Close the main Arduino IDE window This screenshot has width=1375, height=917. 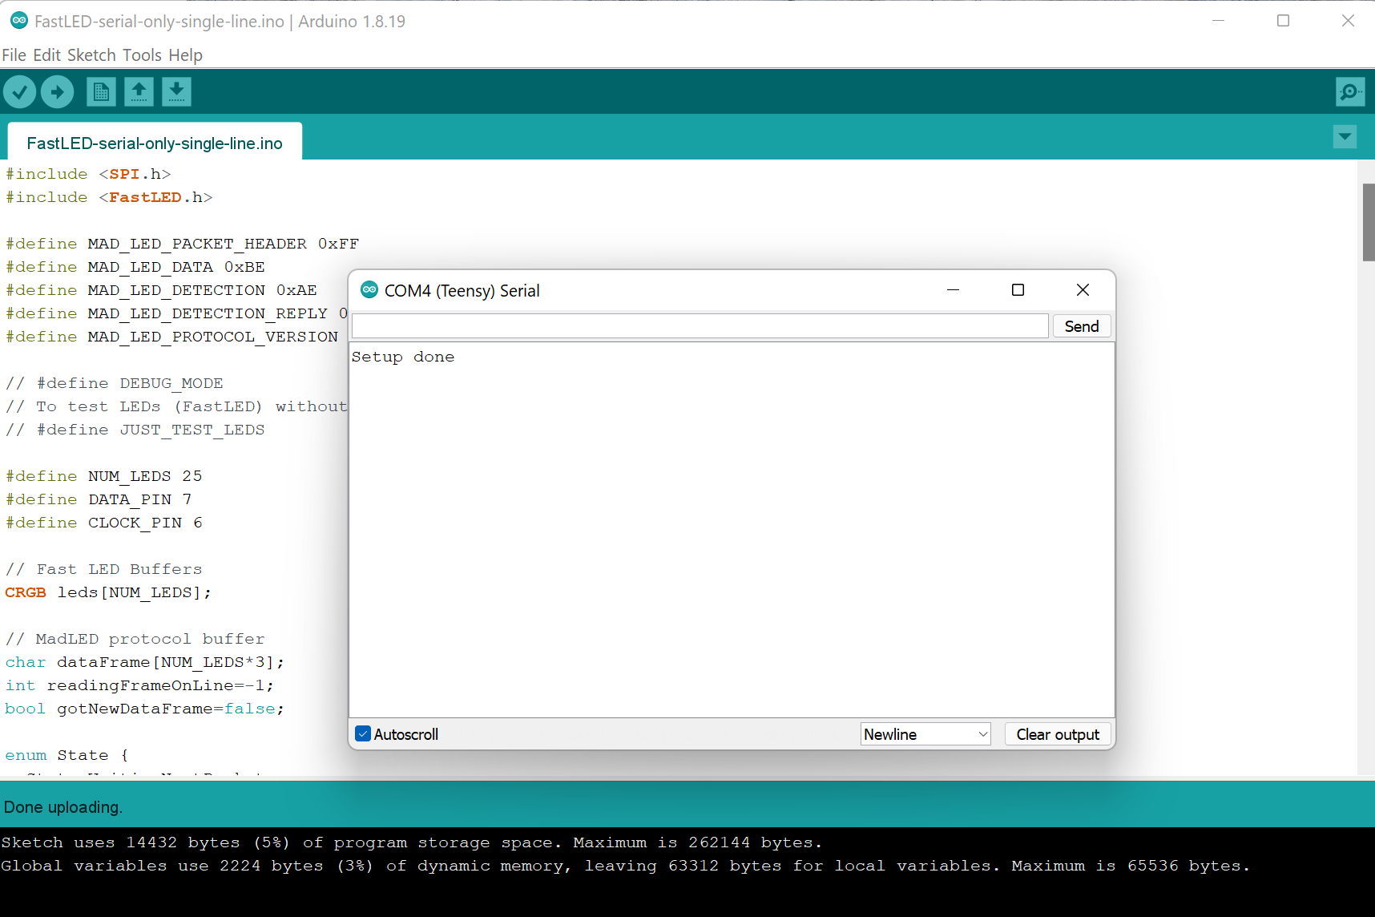pos(1348,21)
